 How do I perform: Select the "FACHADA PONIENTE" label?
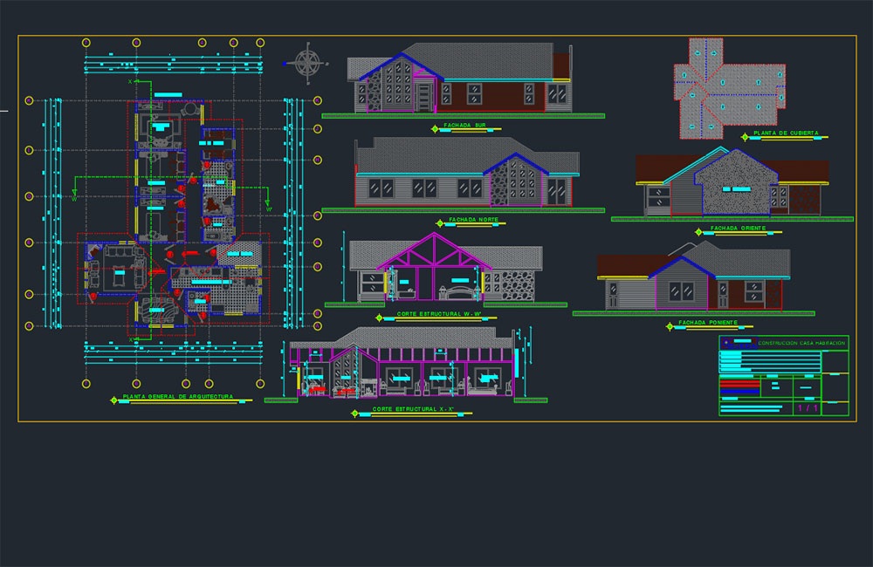(x=708, y=323)
